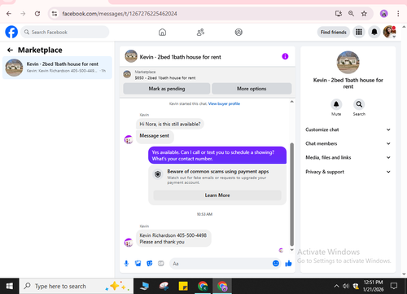
Task: Open taskbar volume icon
Action: coord(345,286)
